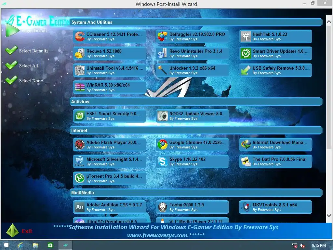Select Skype 7.16.32.102 for install
This screenshot has height=250, width=333.
193,161
